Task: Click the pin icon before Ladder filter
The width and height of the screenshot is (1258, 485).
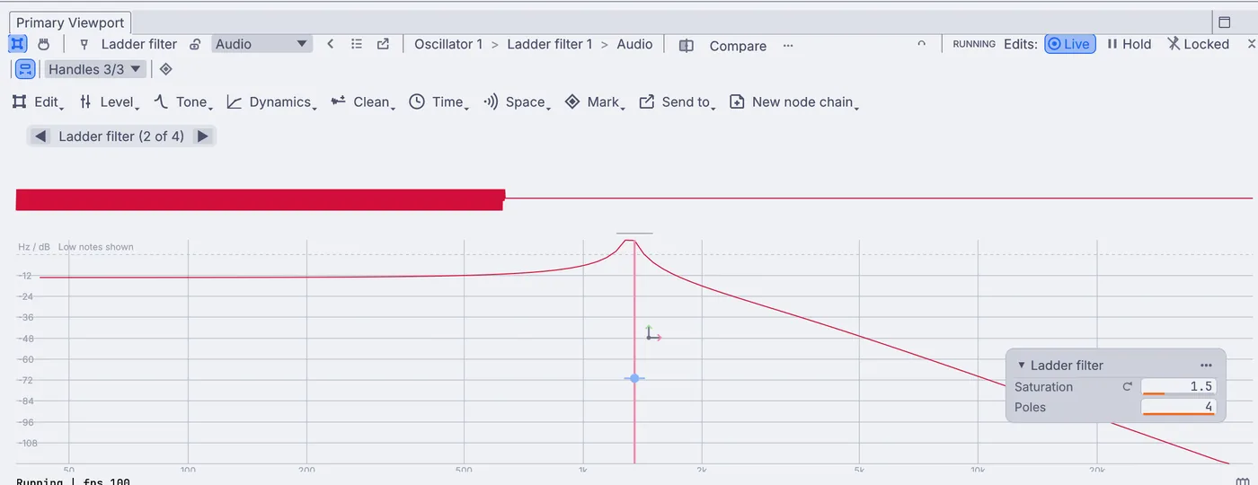Action: [x=84, y=44]
